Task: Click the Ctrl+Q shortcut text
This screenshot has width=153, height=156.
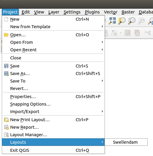Action: [x=82, y=150]
